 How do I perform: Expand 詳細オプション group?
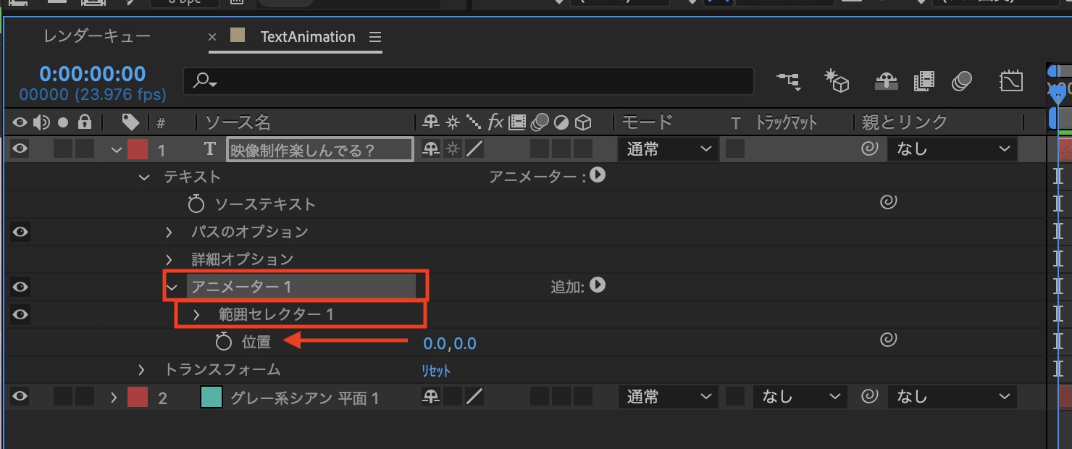pos(169,260)
